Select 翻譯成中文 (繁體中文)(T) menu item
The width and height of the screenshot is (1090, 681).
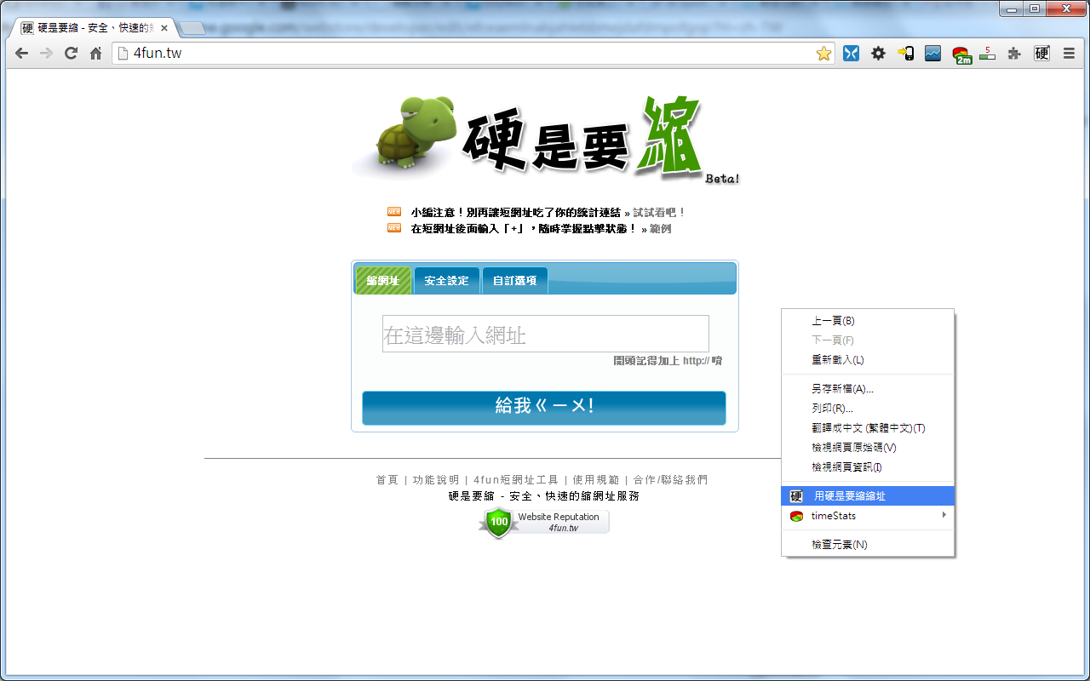[868, 428]
